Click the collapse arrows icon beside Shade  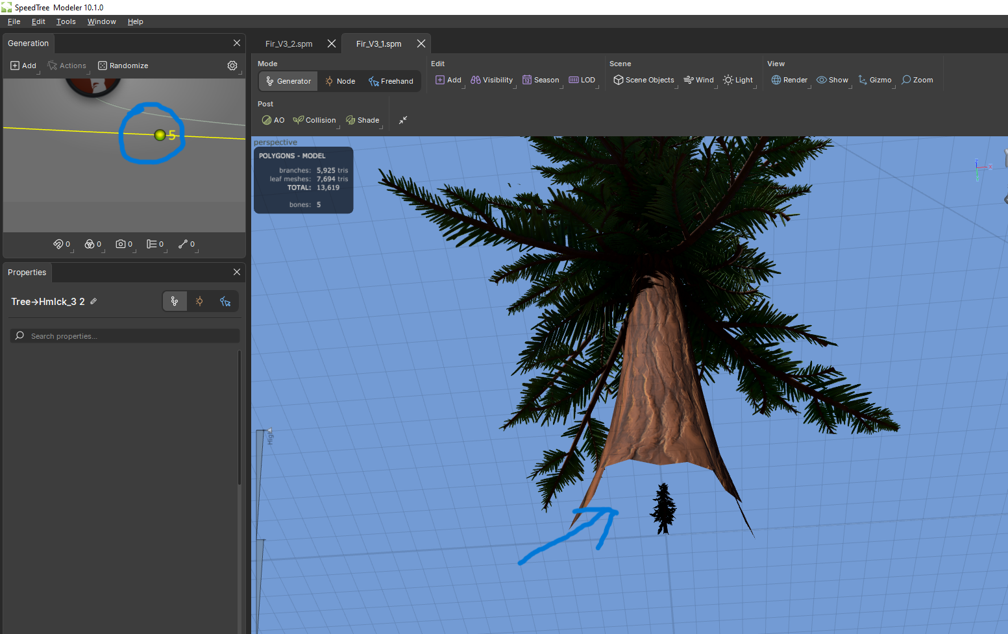coord(403,120)
